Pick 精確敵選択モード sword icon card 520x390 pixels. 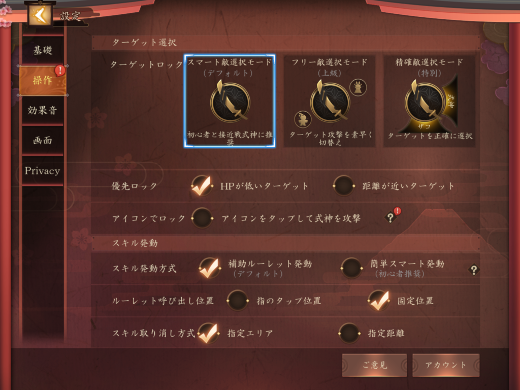(429, 101)
